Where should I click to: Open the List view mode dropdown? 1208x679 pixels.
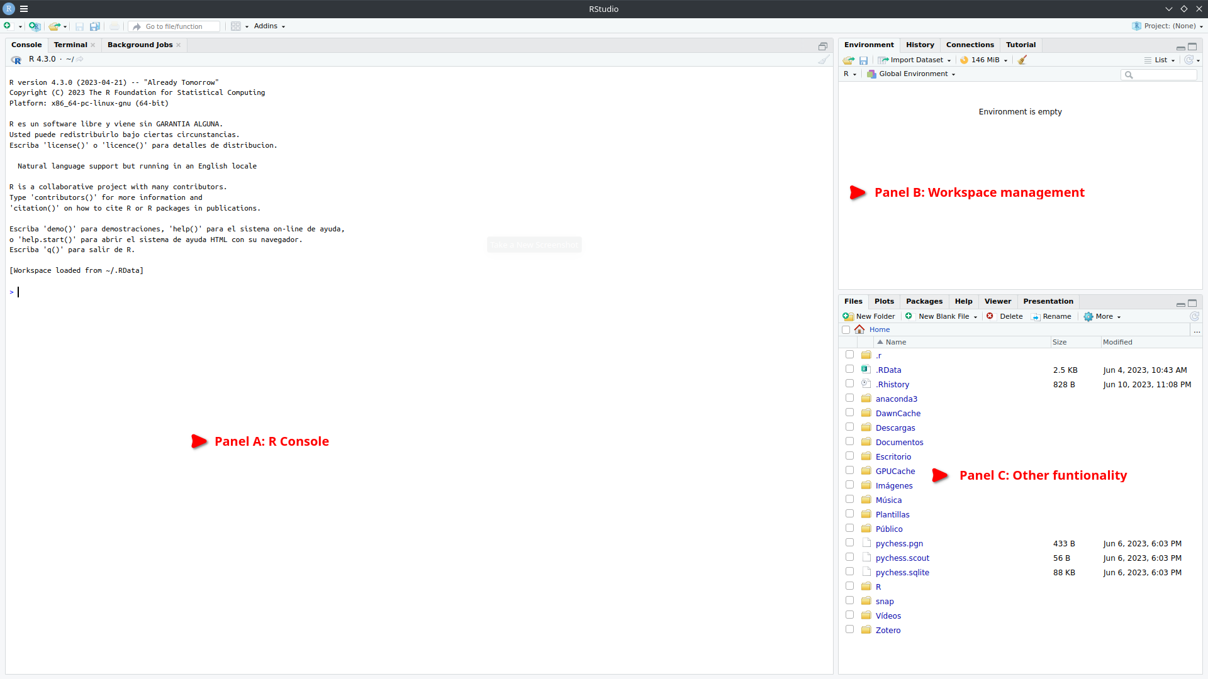[1160, 60]
